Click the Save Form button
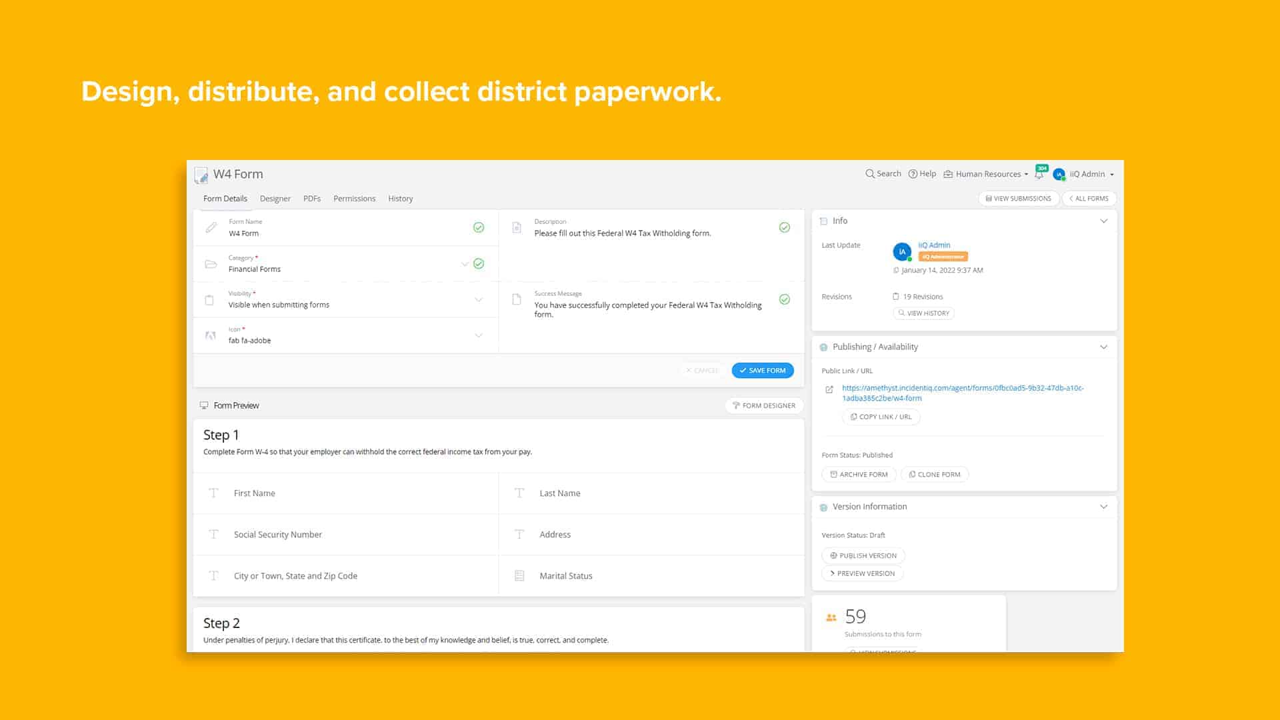 click(x=762, y=370)
